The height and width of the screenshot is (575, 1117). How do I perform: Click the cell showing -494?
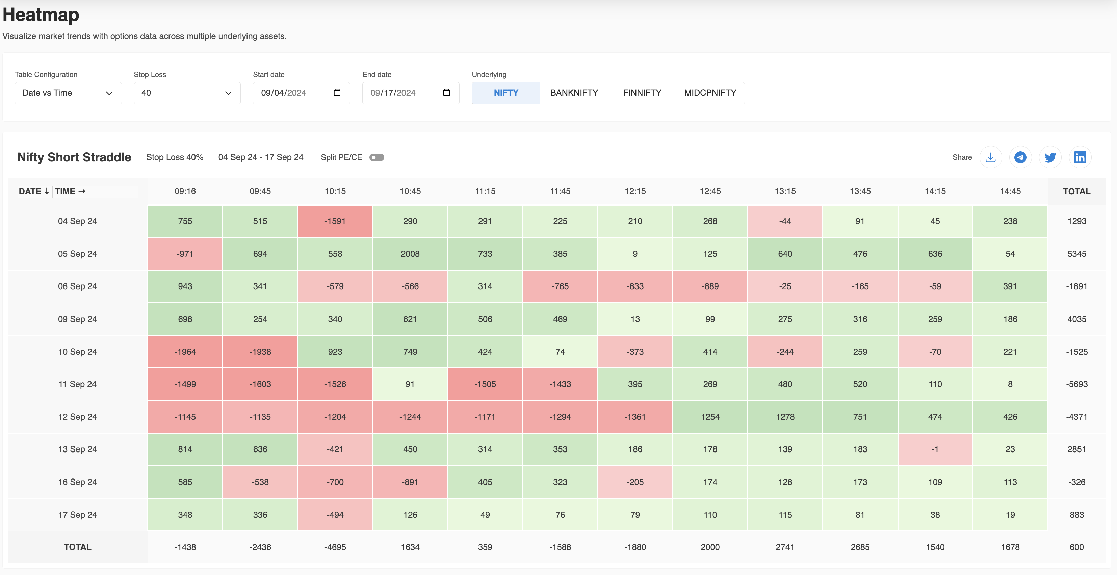point(335,515)
